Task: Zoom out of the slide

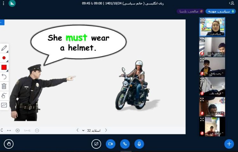Action: click(x=37, y=130)
